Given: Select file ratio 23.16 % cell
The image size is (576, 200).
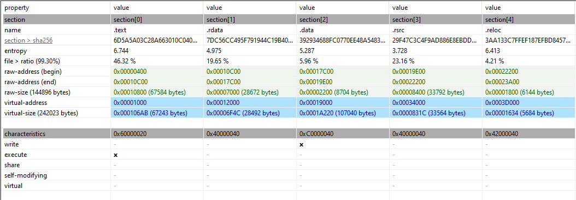Looking at the screenshot, I should click(436, 61).
